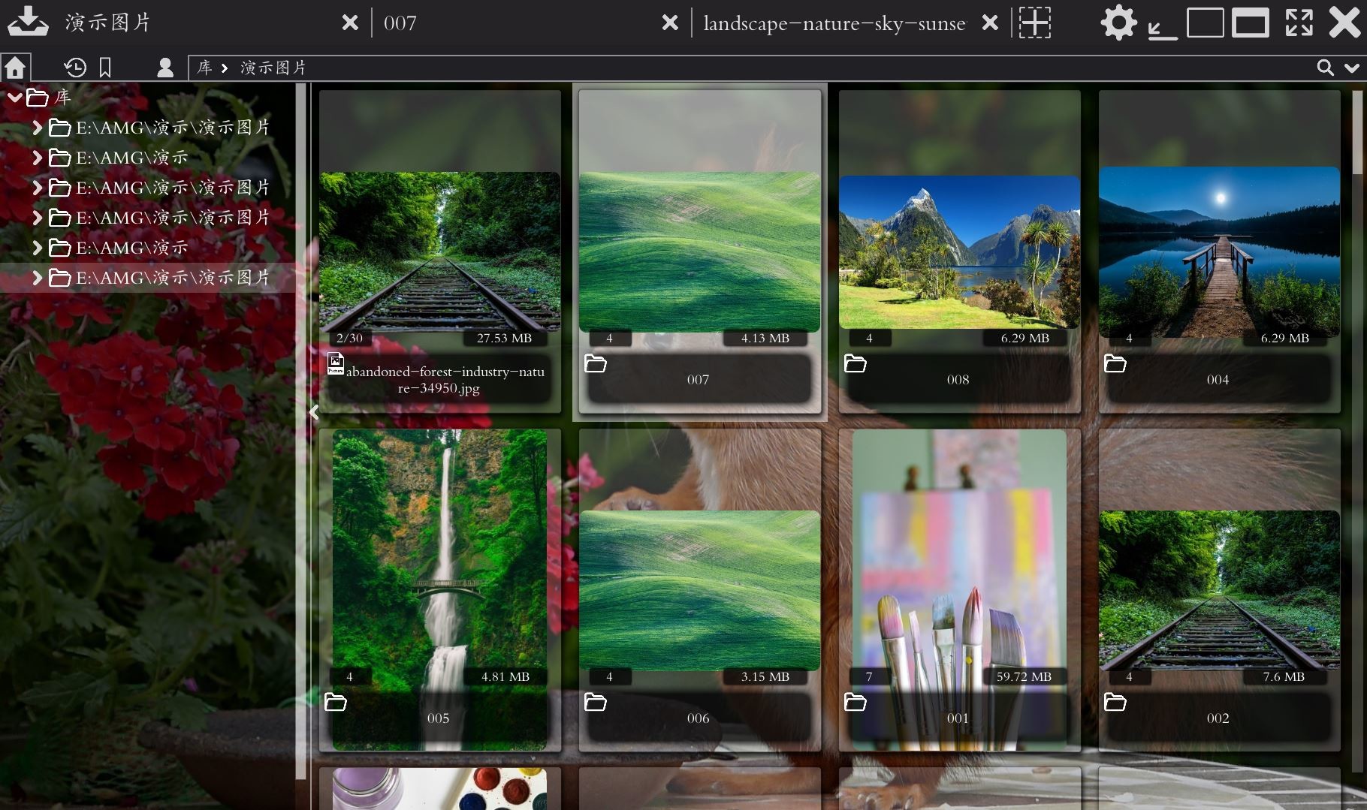The height and width of the screenshot is (810, 1367).
Task: Switch to the 007 tab
Action: coord(400,23)
